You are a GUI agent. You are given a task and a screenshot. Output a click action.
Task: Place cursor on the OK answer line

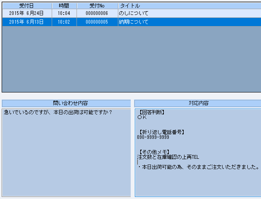click(142, 117)
